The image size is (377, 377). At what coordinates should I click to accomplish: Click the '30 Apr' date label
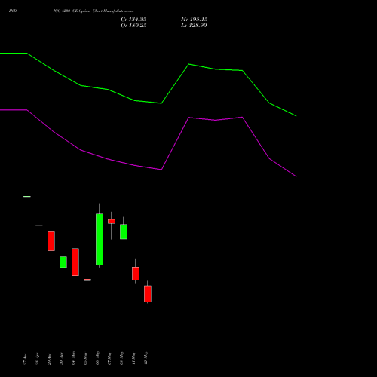[61, 360]
